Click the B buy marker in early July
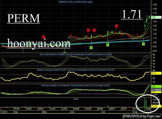162x119 pixels. tap(108, 45)
